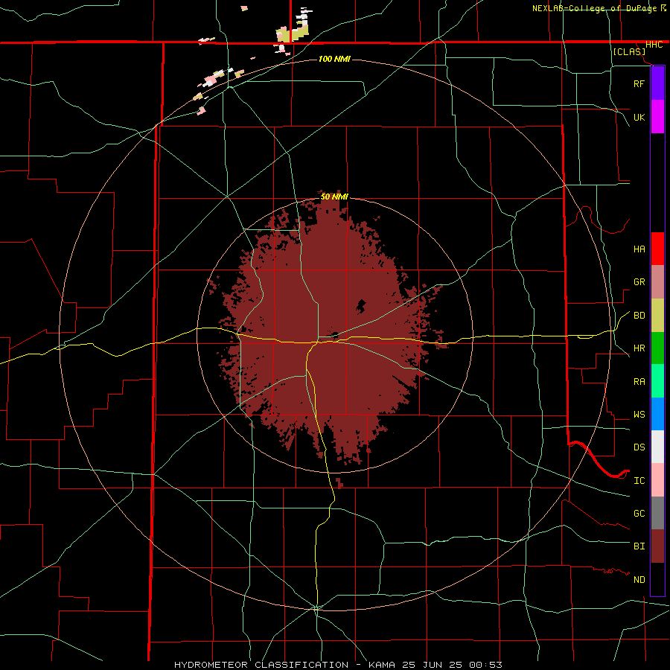
Task: Click the UK legend label
Action: 639,117
